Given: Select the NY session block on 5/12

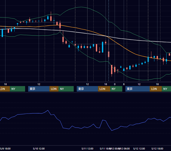Looking at the screenshot, I should [x=166, y=89].
